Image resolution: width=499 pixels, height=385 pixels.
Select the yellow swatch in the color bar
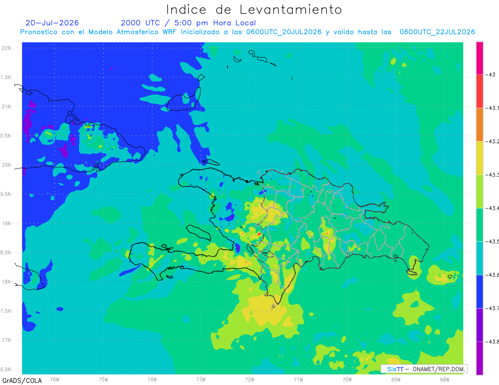point(479,158)
